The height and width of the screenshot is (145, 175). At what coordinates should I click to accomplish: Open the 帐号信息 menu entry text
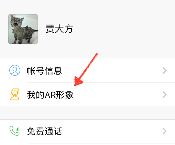tap(45, 71)
